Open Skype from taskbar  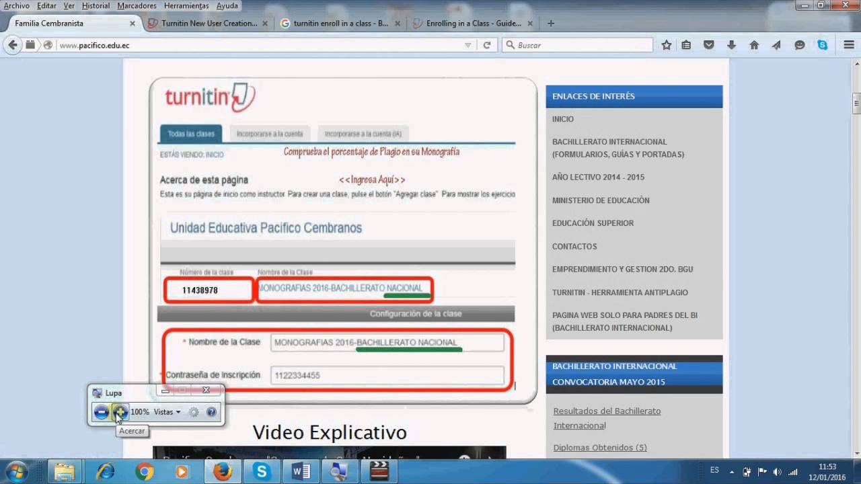click(261, 472)
